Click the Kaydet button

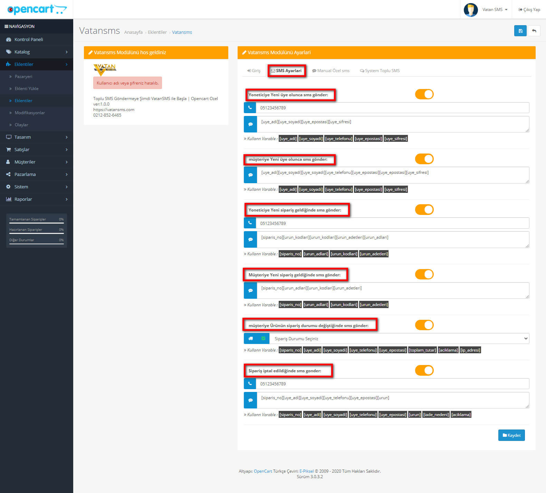(x=511, y=435)
